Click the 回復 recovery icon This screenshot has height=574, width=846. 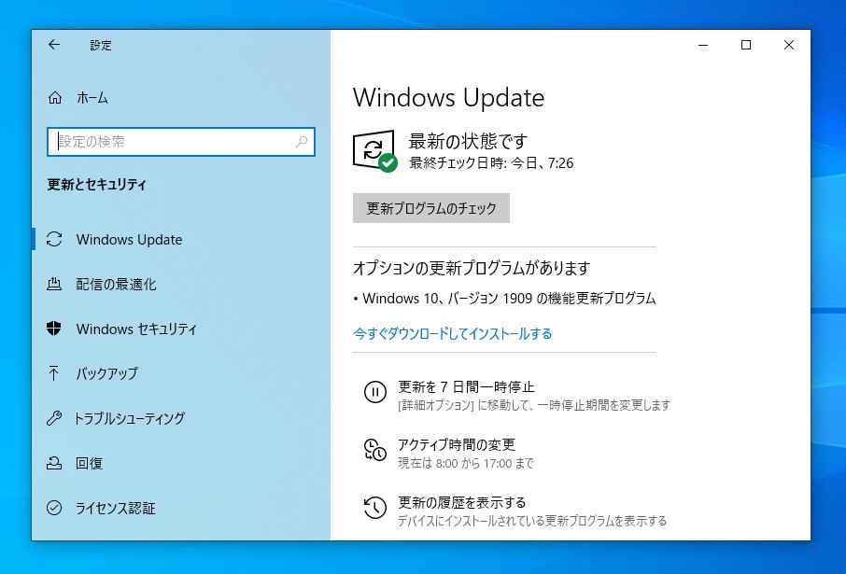54,463
